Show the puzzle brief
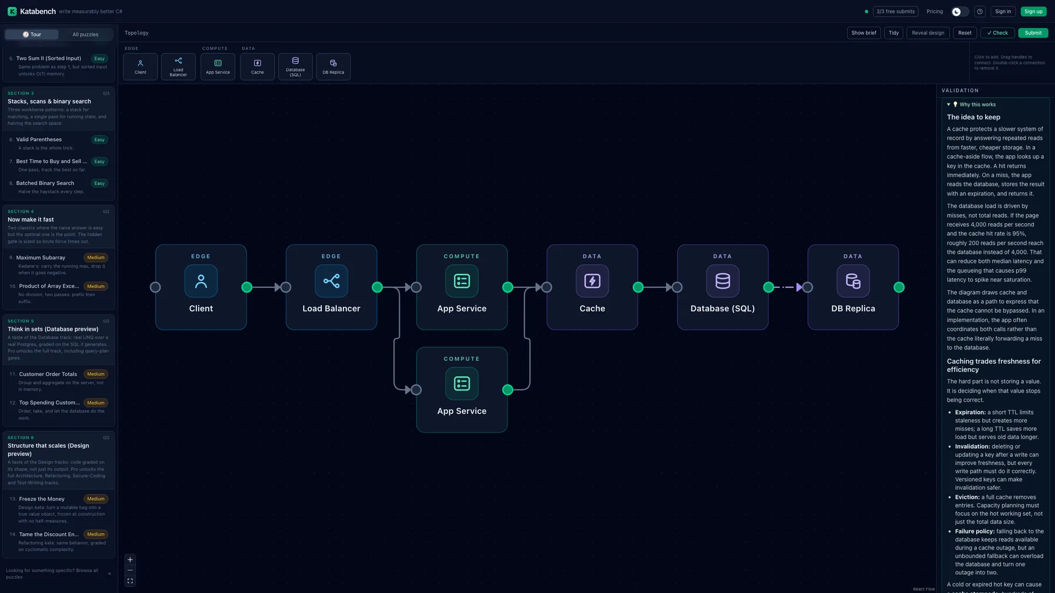 pyautogui.click(x=864, y=33)
